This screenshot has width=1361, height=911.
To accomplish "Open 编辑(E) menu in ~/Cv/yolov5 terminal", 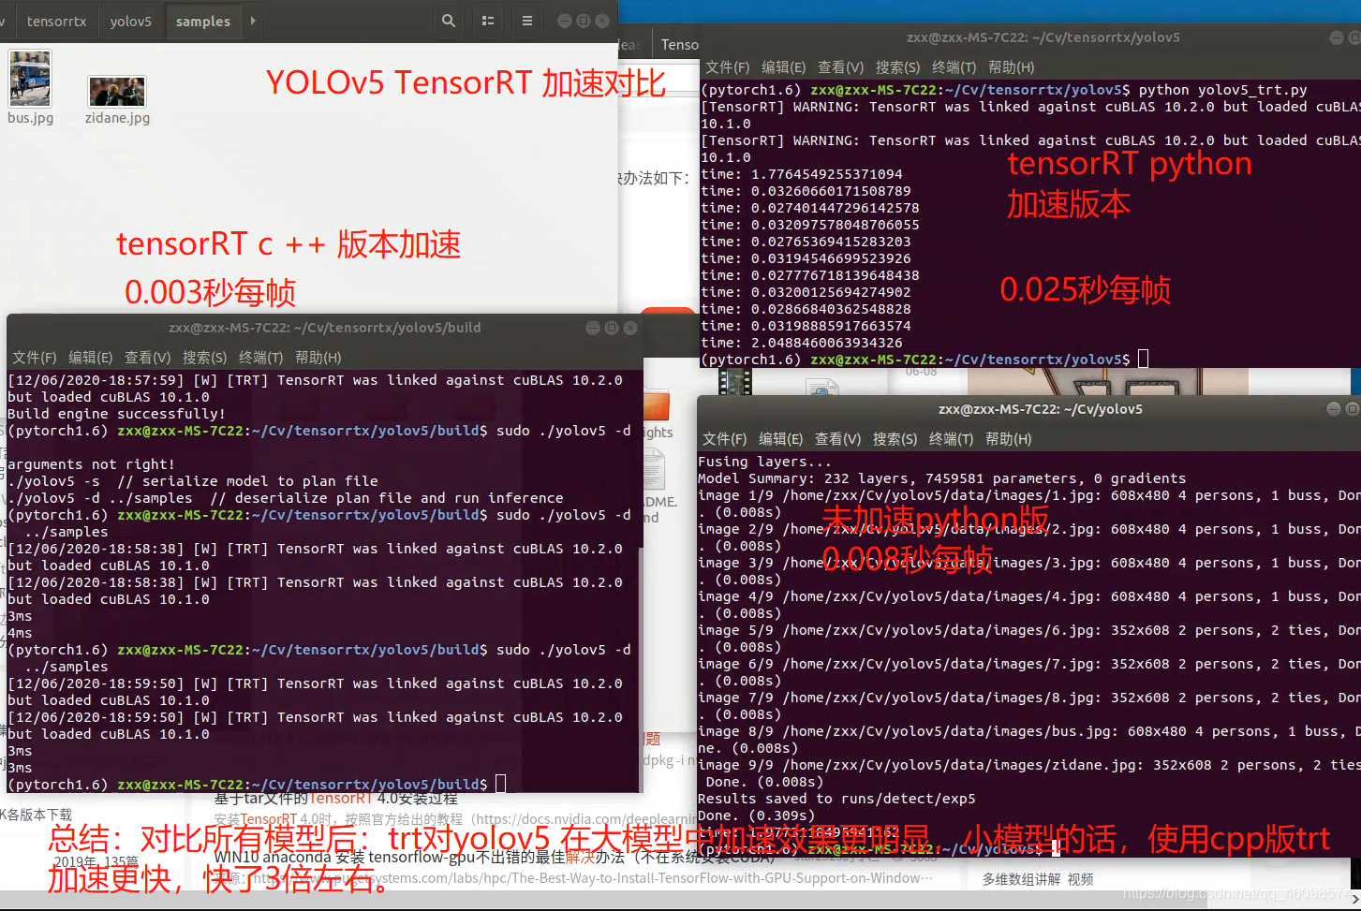I will coord(781,439).
